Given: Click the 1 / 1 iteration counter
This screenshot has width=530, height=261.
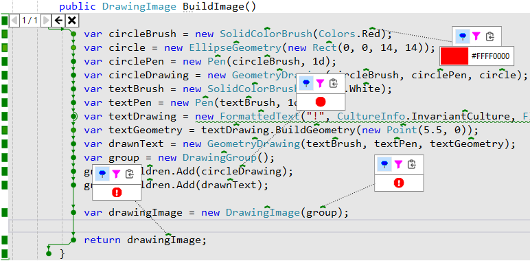Looking at the screenshot, I should tap(30, 21).
